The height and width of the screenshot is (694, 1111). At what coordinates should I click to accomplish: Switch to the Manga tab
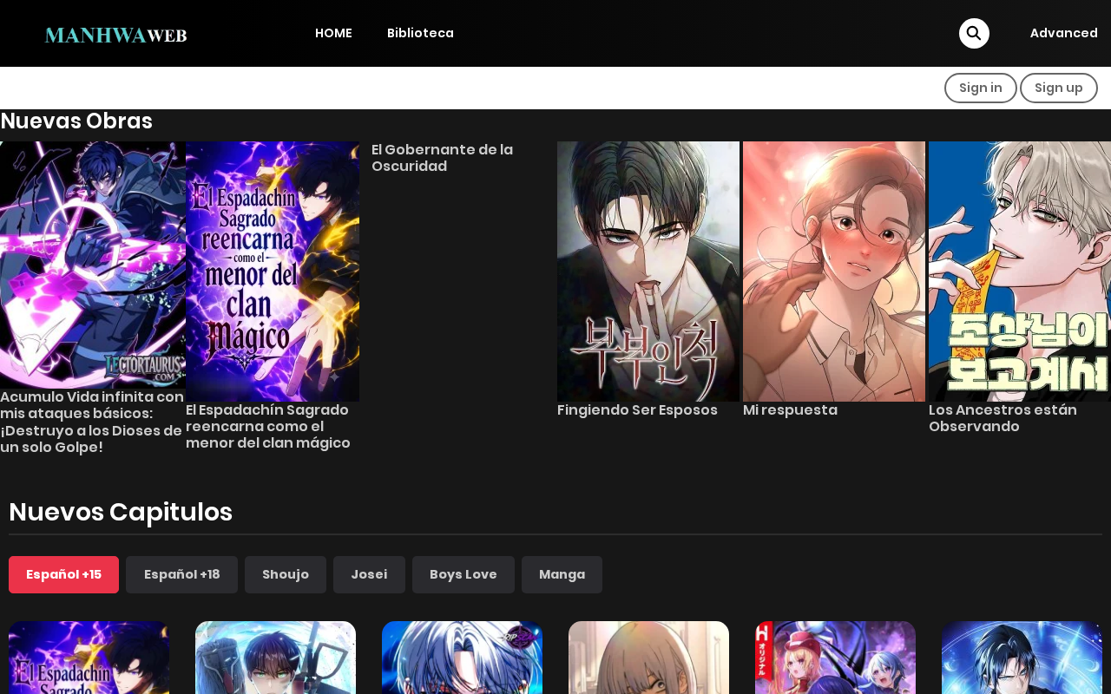(x=562, y=574)
